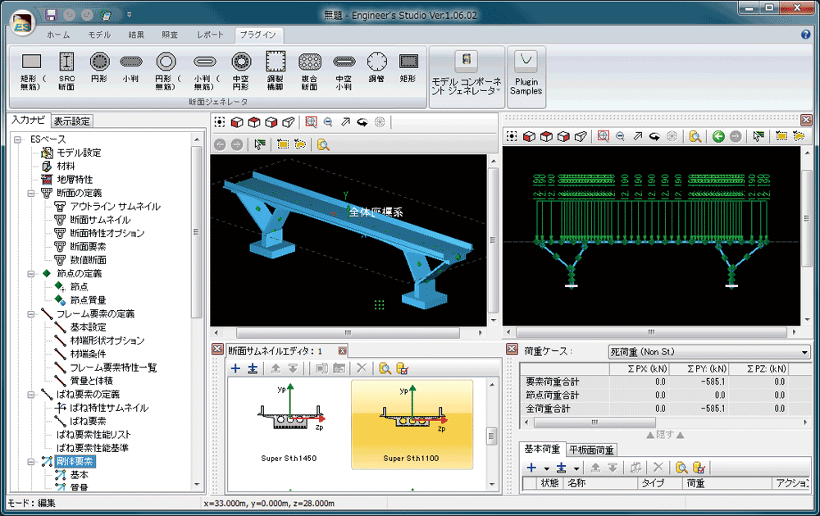Open the ES application menu button

pos(22,23)
